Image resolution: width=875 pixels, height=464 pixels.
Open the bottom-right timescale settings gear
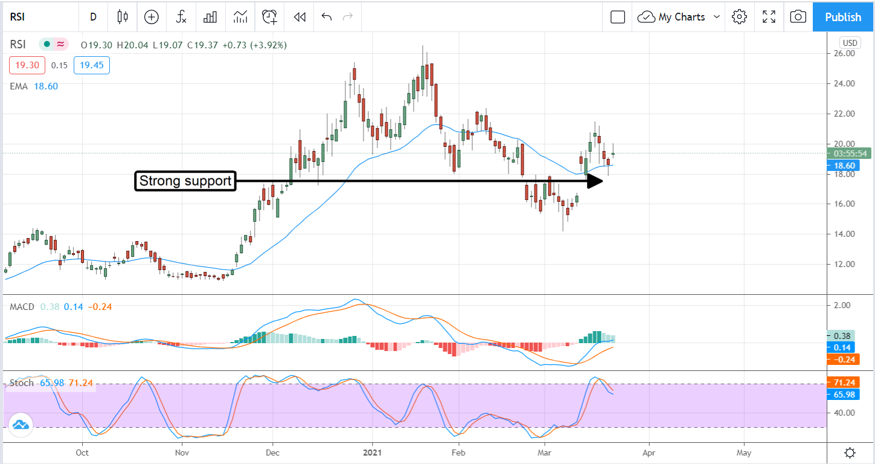point(851,453)
